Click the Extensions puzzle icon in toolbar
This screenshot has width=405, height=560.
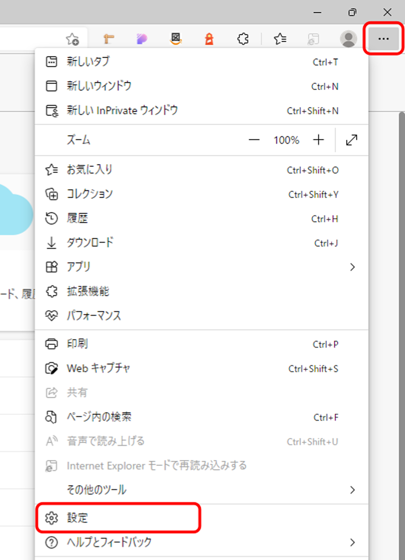pos(243,38)
